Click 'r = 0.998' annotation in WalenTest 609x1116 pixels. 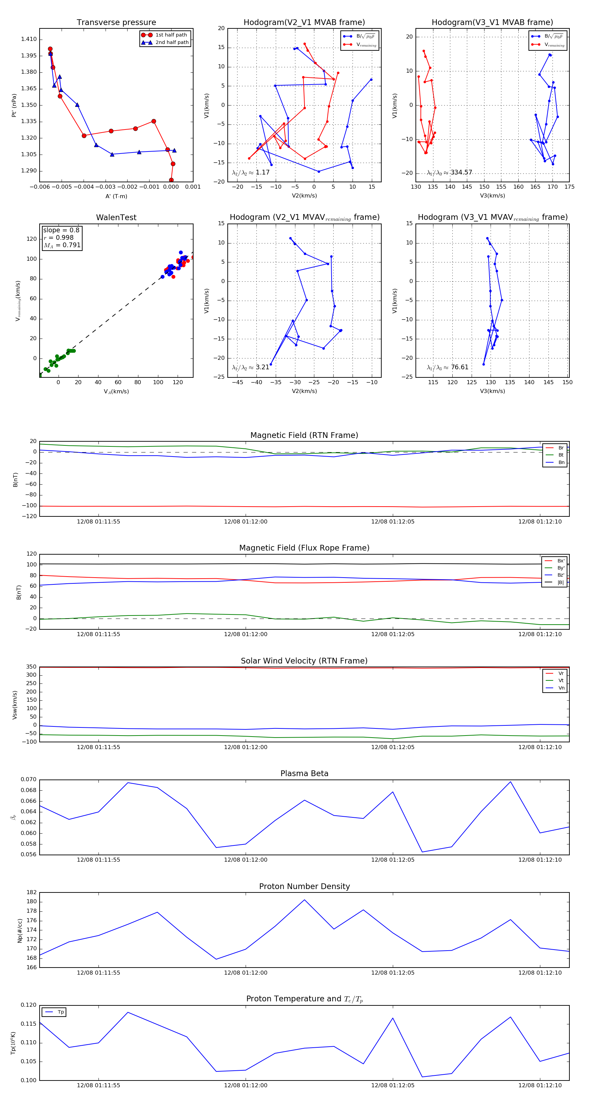(x=59, y=237)
